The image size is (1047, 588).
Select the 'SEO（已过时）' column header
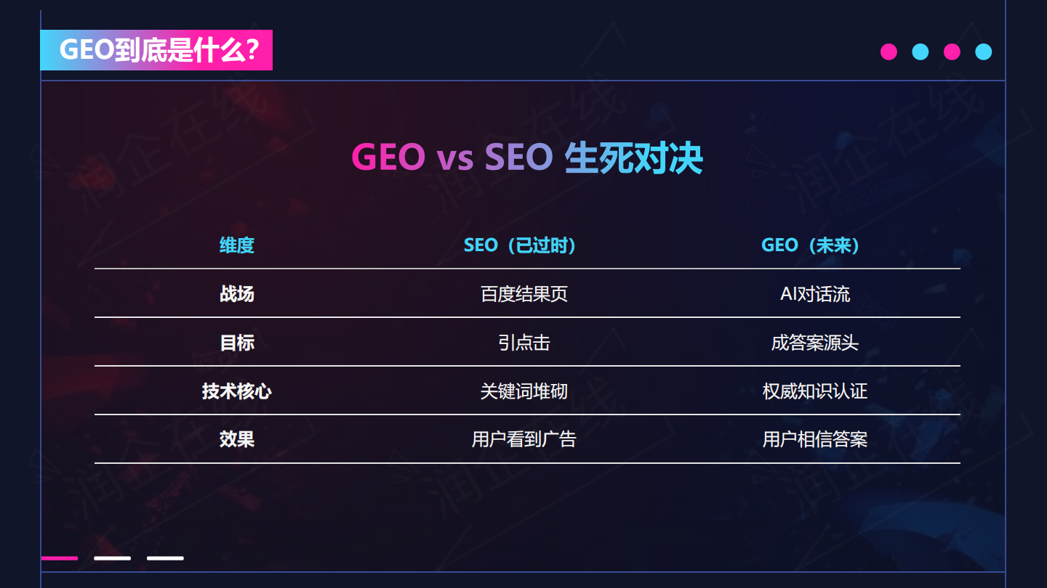click(523, 245)
